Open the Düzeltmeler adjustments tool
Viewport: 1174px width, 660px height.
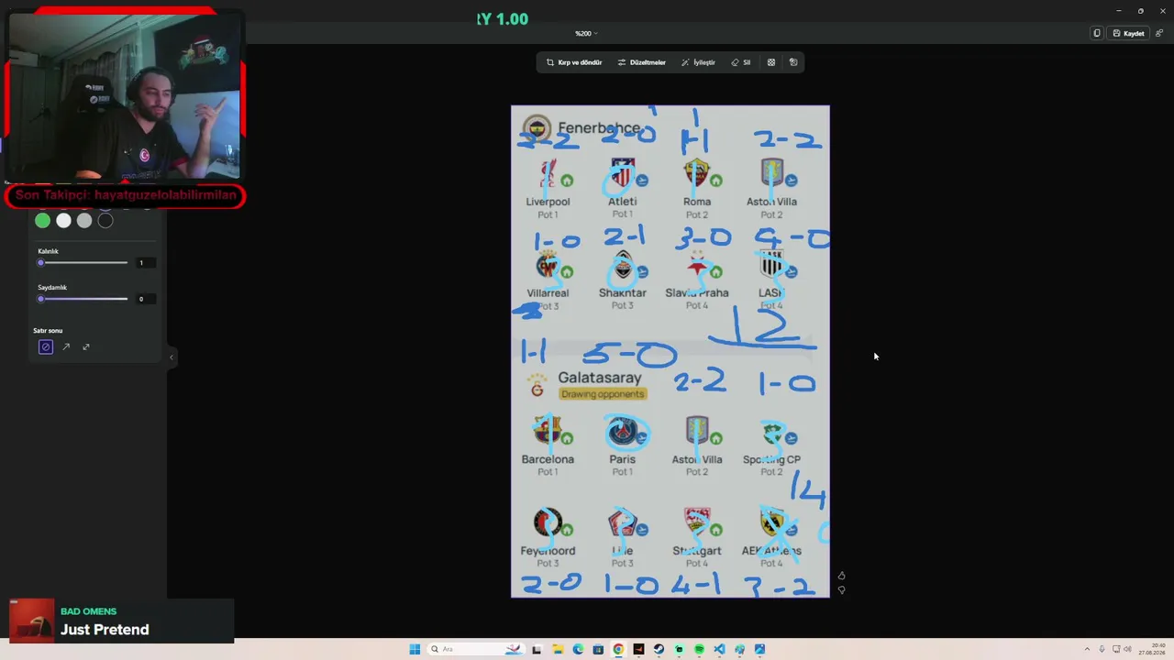642,62
